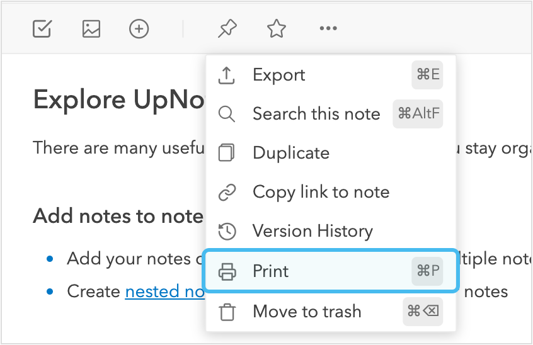Choose Move to trash option
This screenshot has height=345, width=533.
point(307,311)
